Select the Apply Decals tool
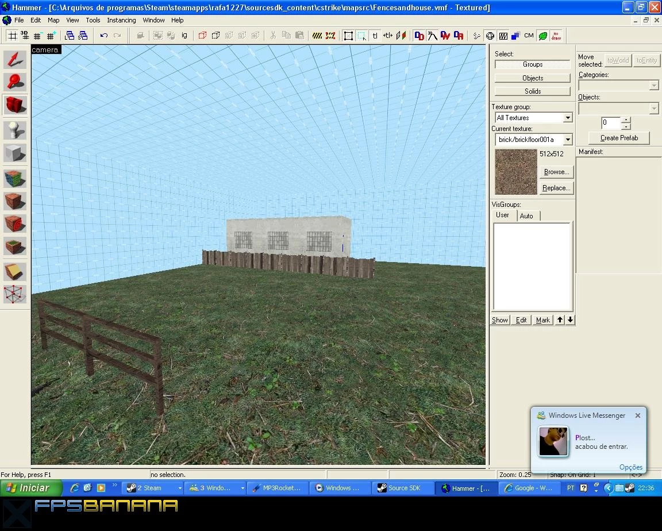Screen dimensions: 662x531 coord(15,224)
